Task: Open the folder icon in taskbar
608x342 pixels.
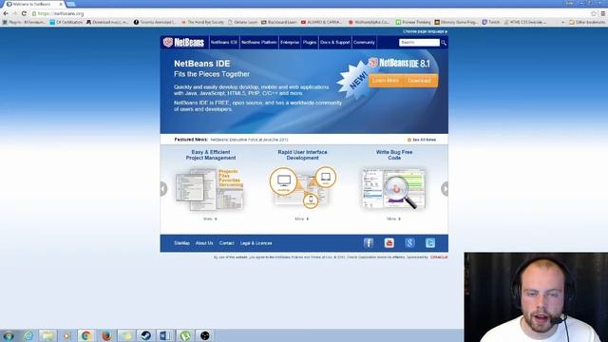Action: [x=47, y=335]
